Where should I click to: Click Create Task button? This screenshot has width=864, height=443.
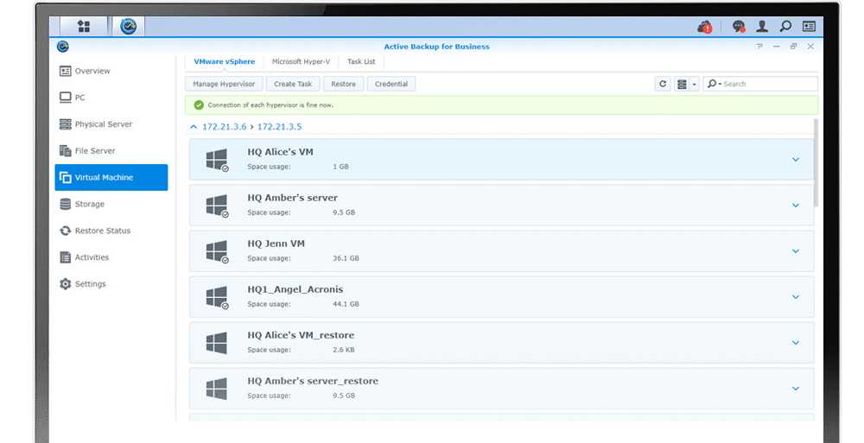click(x=293, y=84)
